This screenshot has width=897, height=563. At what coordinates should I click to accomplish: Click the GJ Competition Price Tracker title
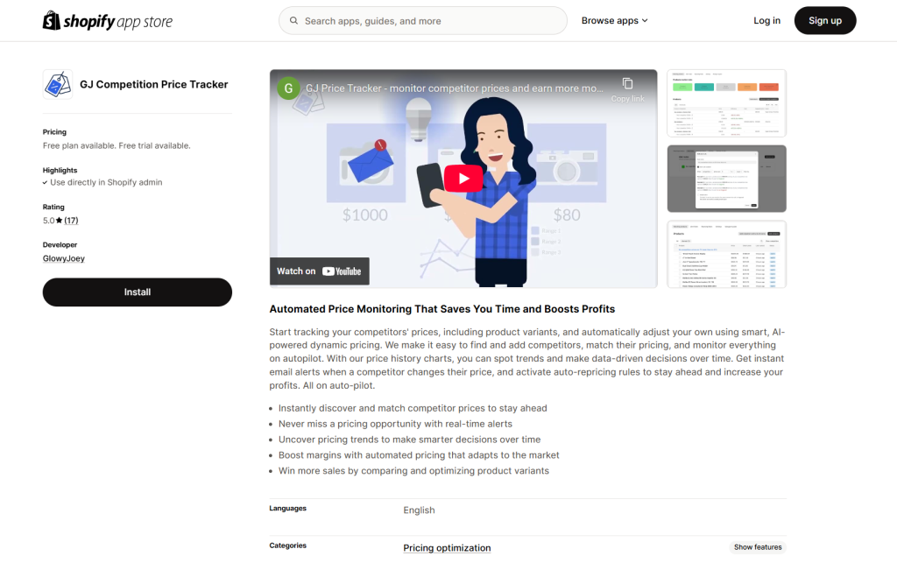click(154, 85)
